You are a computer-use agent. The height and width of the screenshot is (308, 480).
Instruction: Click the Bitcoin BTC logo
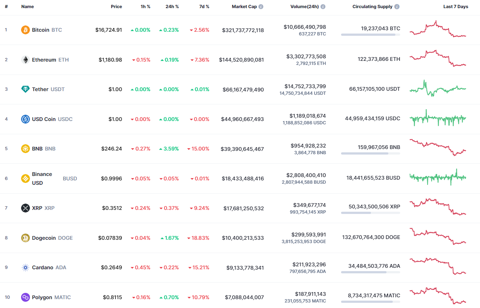click(25, 30)
